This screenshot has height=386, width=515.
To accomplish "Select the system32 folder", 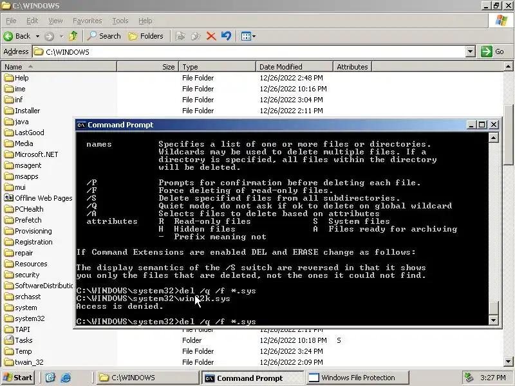I will coord(24,318).
